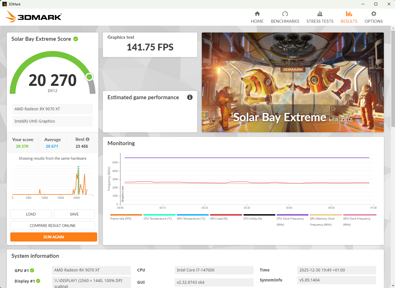Click the Solar Bay Extreme preview image
The image size is (395, 288).
[293, 82]
